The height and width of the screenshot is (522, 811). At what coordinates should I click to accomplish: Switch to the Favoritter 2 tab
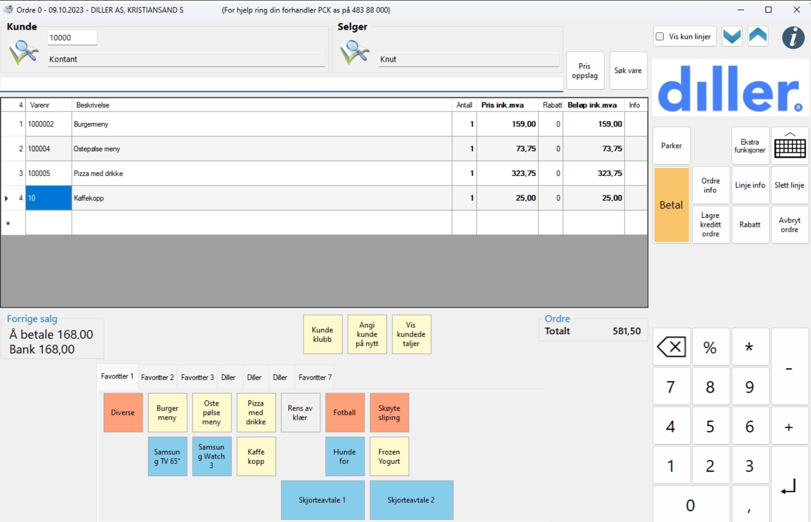click(157, 377)
